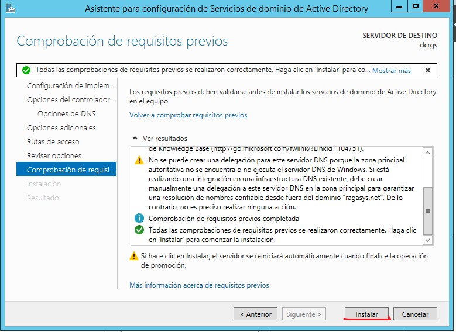456x332 pixels.
Task: Open 'Volver a comprobar requisitos previos' link
Action: click(188, 115)
